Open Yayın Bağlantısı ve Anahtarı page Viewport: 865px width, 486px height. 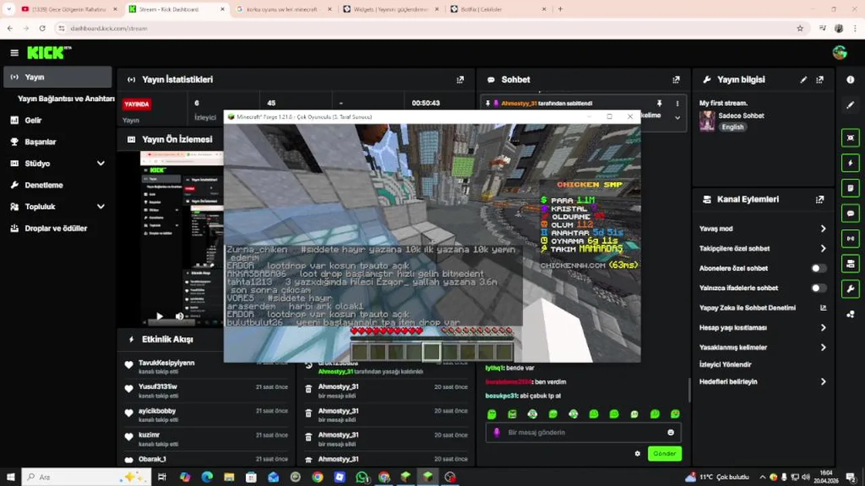(x=66, y=99)
